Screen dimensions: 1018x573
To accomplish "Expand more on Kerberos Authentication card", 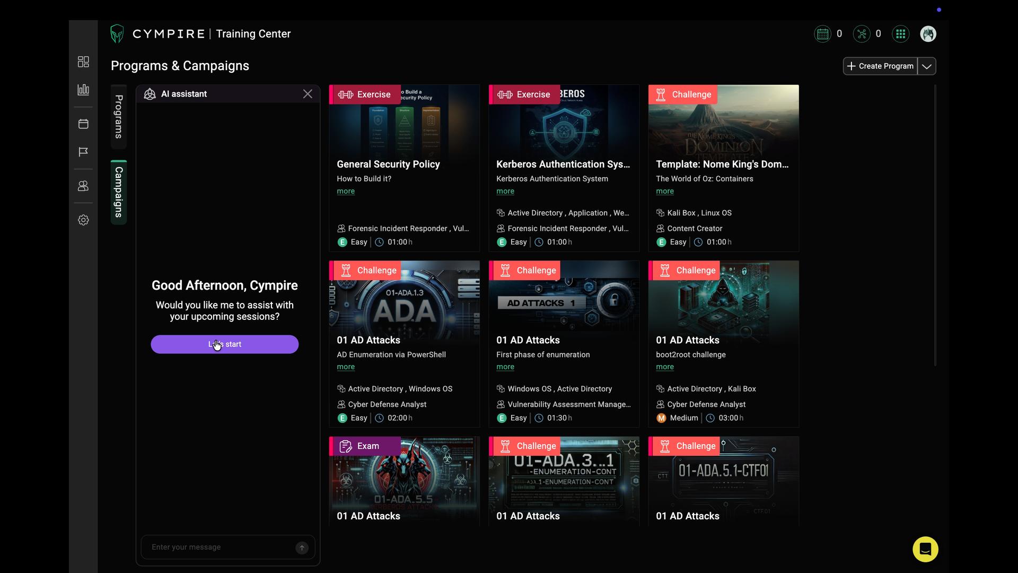I will pos(505,191).
